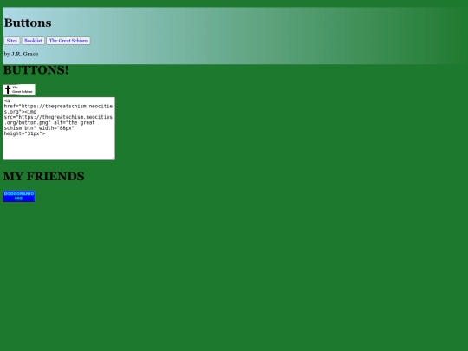Click inside the button embed code textarea
The width and height of the screenshot is (468, 351).
(59, 128)
